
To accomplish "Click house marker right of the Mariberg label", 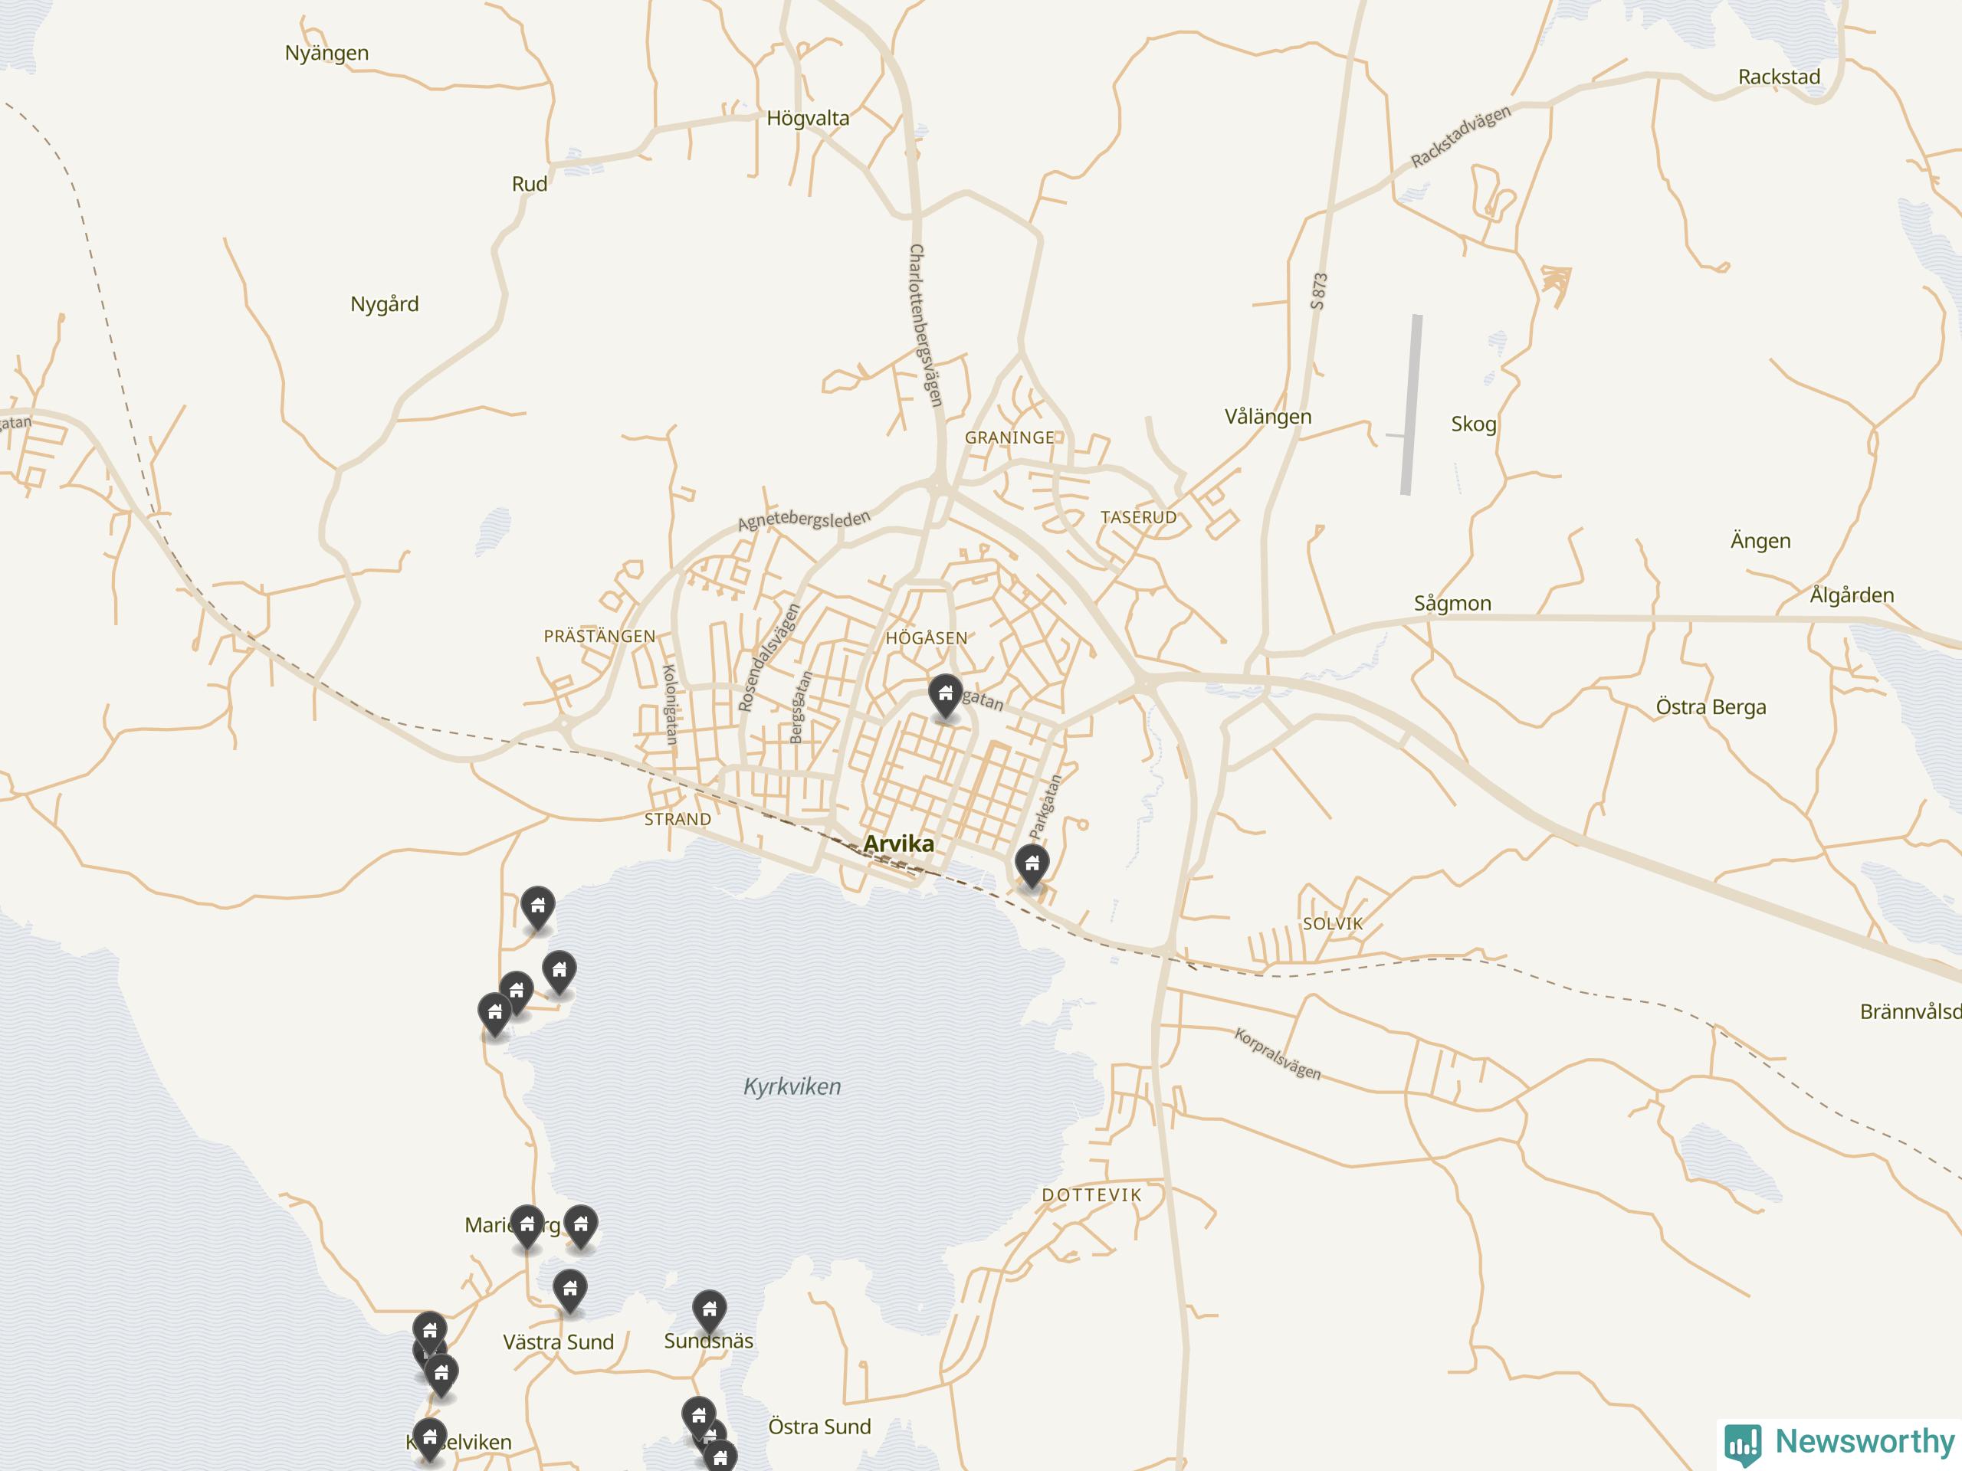I will tap(581, 1225).
